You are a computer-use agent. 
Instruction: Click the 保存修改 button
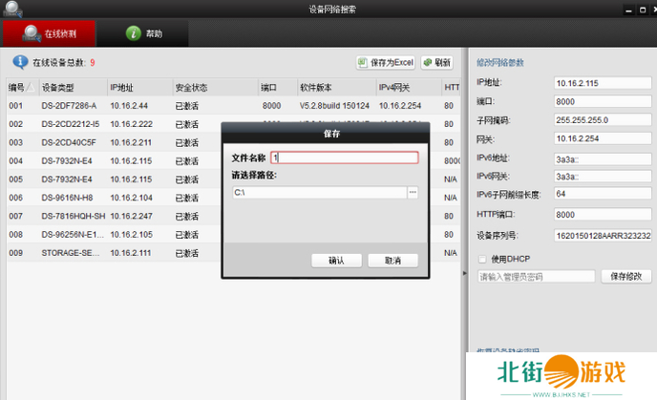click(x=625, y=276)
